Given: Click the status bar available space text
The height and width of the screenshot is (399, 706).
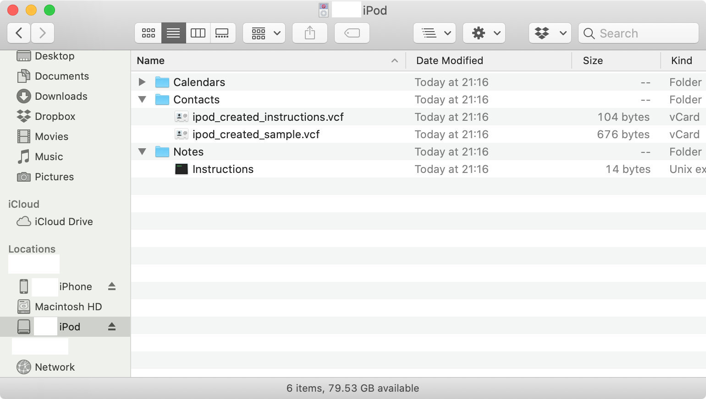Looking at the screenshot, I should [x=353, y=388].
